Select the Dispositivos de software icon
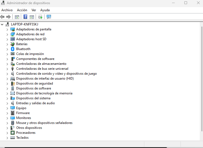203x148 pixels. [13, 88]
